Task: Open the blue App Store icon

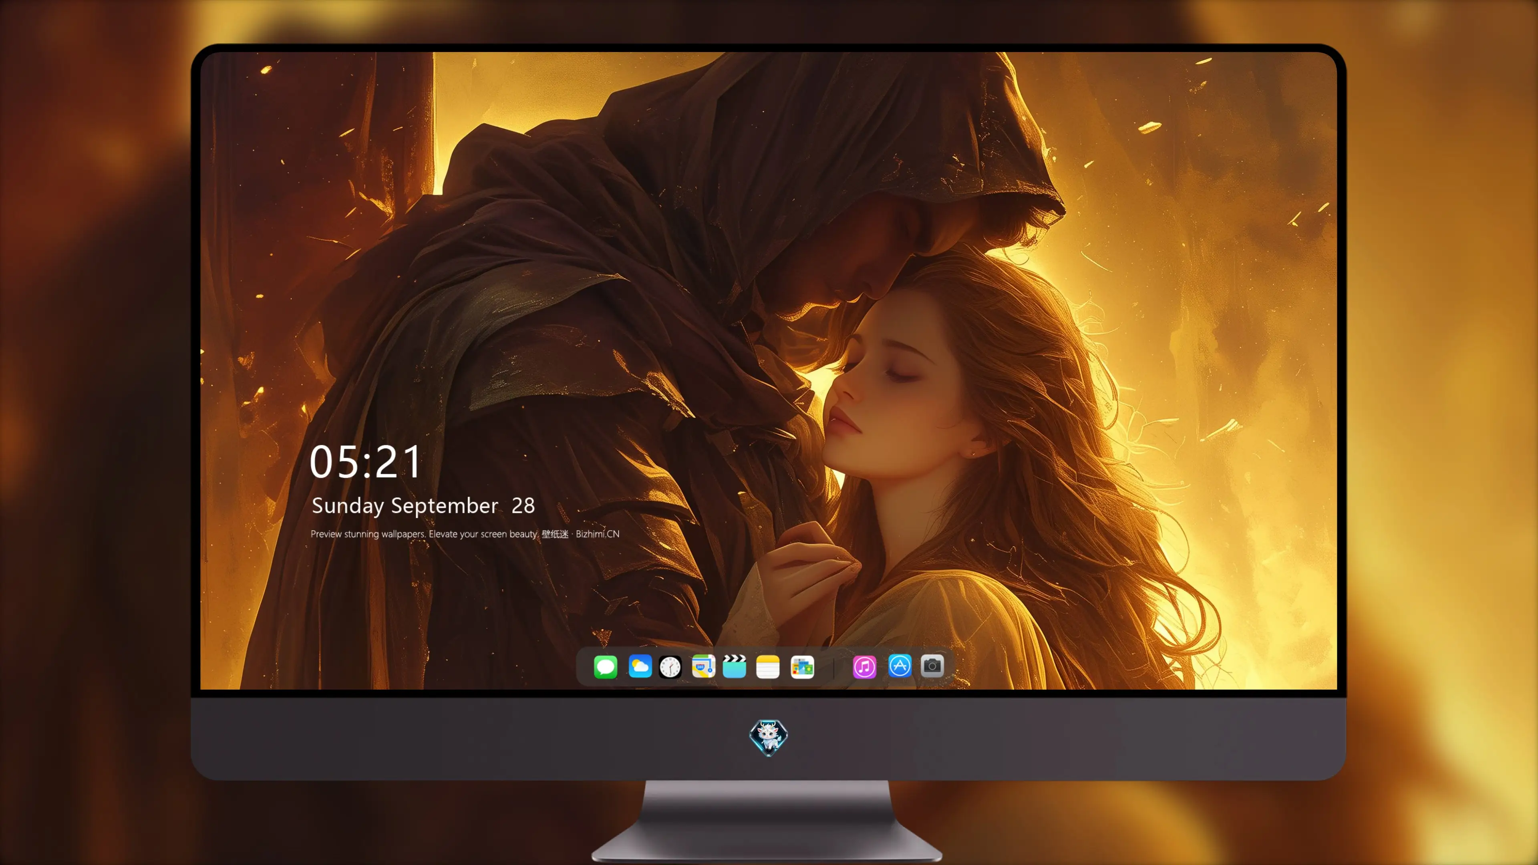Action: coord(900,666)
